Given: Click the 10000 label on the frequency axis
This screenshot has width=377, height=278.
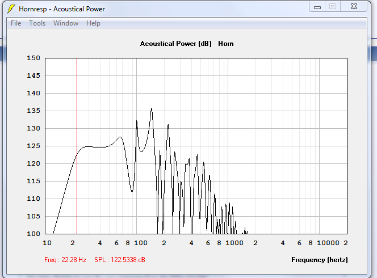Looking at the screenshot, I should (x=328, y=243).
